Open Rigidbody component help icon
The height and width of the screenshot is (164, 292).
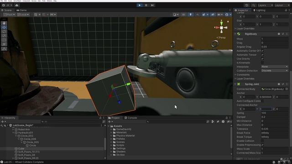279,34
